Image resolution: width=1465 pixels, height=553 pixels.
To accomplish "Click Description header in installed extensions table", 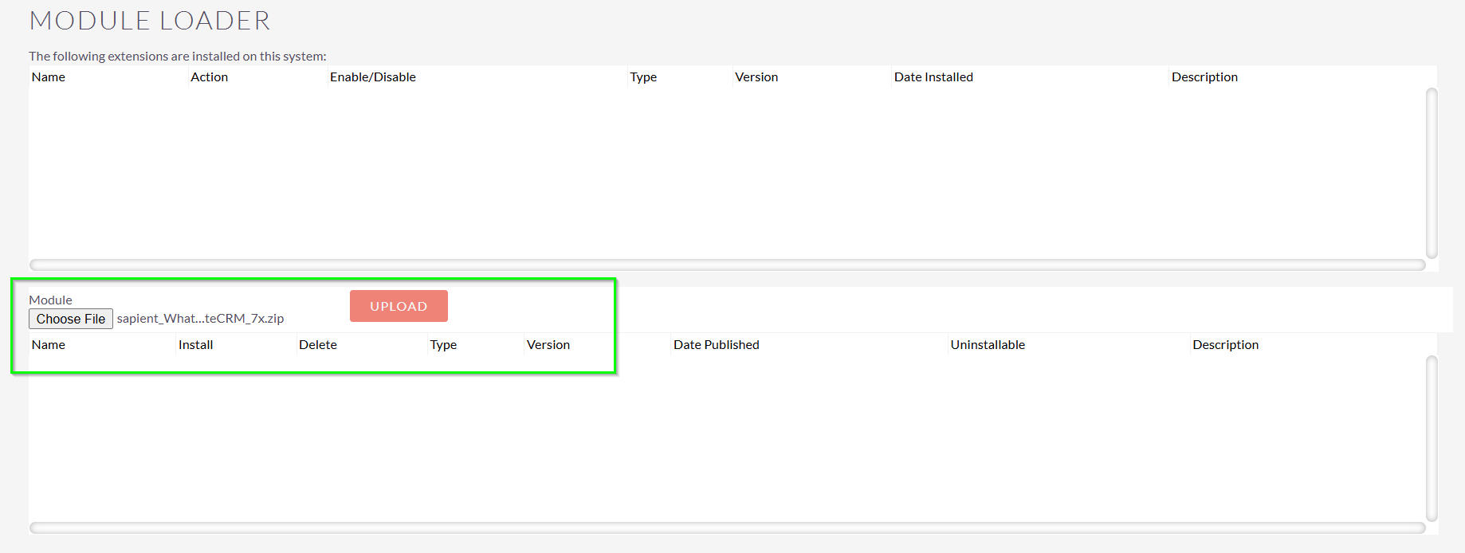I will [1204, 77].
